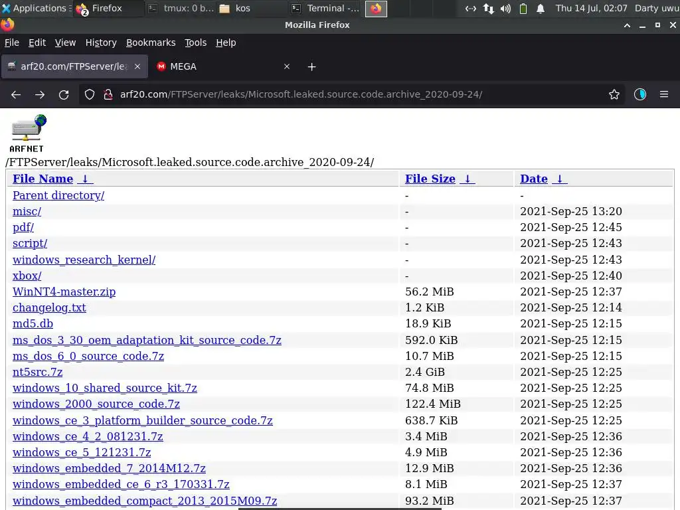Go to the Parent directory

coord(58,196)
